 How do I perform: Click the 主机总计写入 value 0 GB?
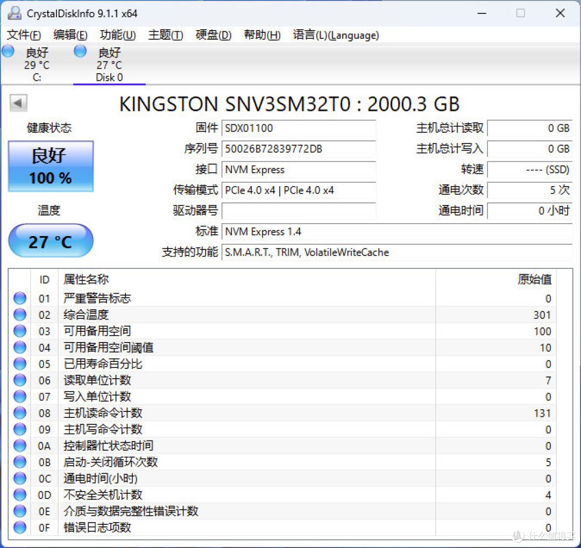[x=530, y=149]
